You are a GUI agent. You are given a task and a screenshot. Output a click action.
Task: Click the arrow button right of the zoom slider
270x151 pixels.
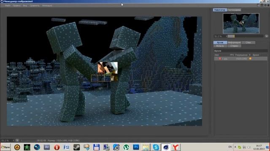tap(266, 36)
